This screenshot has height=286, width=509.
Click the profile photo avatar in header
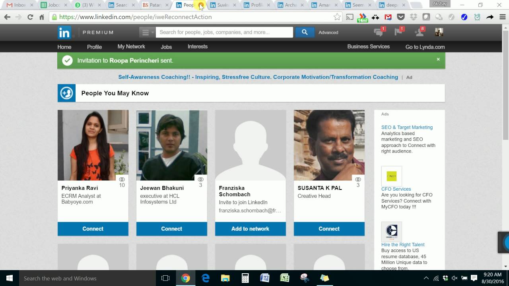click(439, 32)
